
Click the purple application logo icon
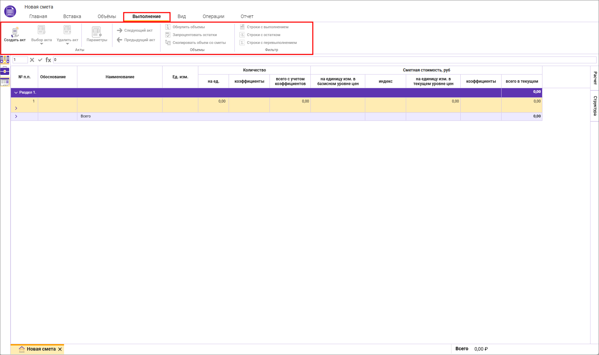pyautogui.click(x=10, y=12)
